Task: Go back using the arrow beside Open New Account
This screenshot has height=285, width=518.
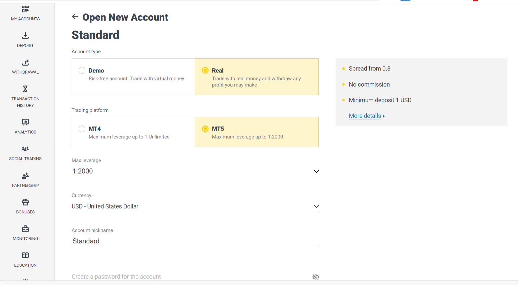Action: [75, 17]
